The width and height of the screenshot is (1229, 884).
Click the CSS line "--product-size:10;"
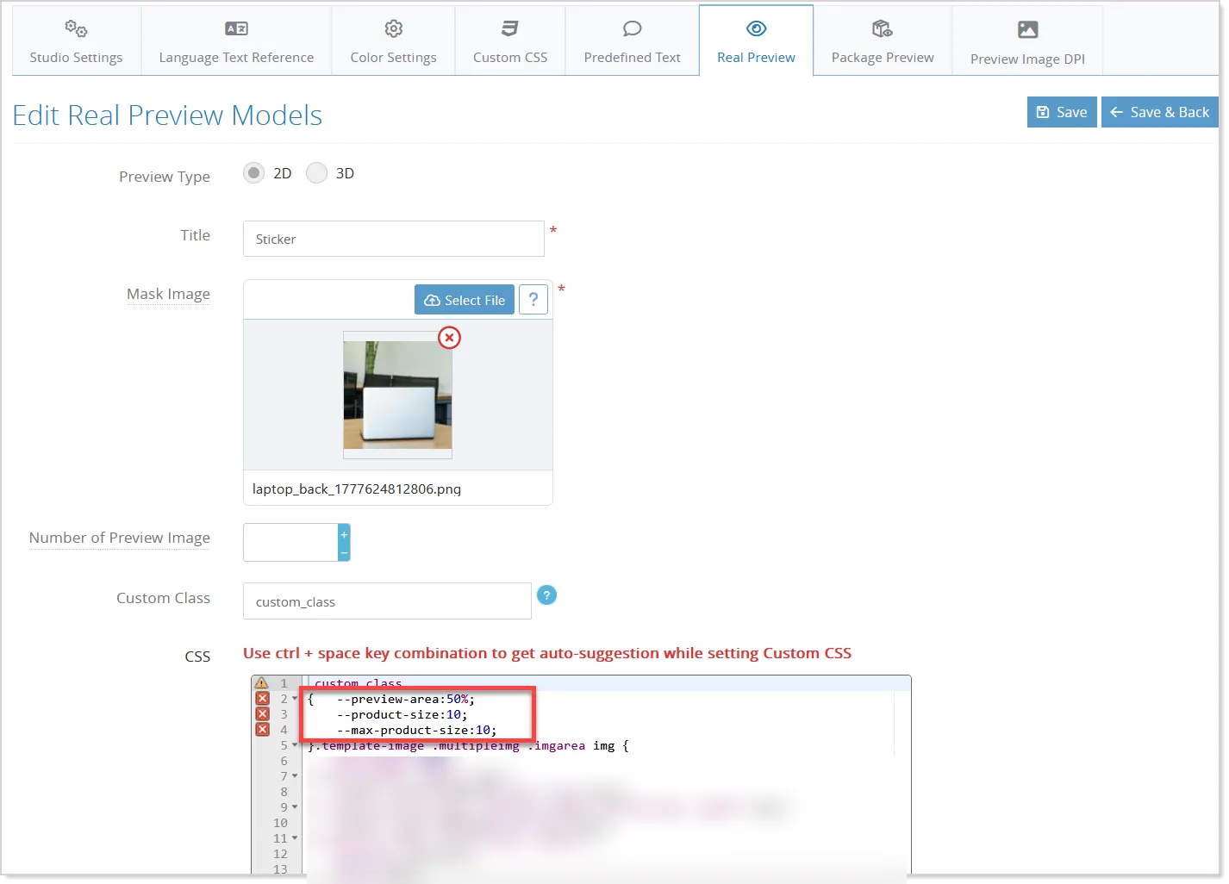[402, 714]
